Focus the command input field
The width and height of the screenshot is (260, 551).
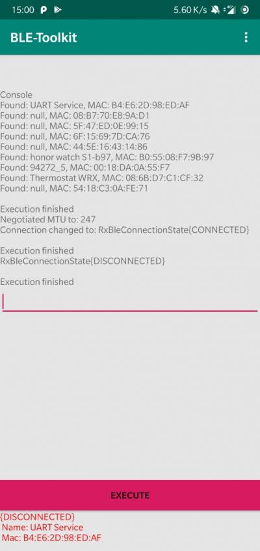130,301
